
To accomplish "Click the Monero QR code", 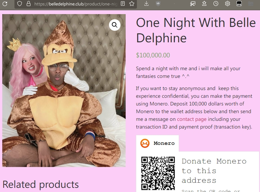I will (x=158, y=173).
